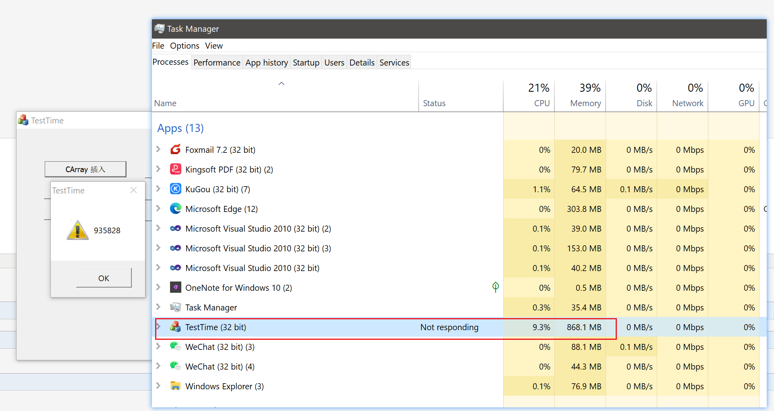Close the TestTime message dialog
This screenshot has height=411, width=774.
point(134,190)
